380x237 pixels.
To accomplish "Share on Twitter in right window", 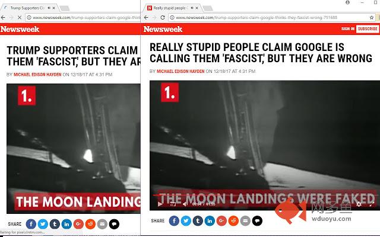I will [x=186, y=221].
